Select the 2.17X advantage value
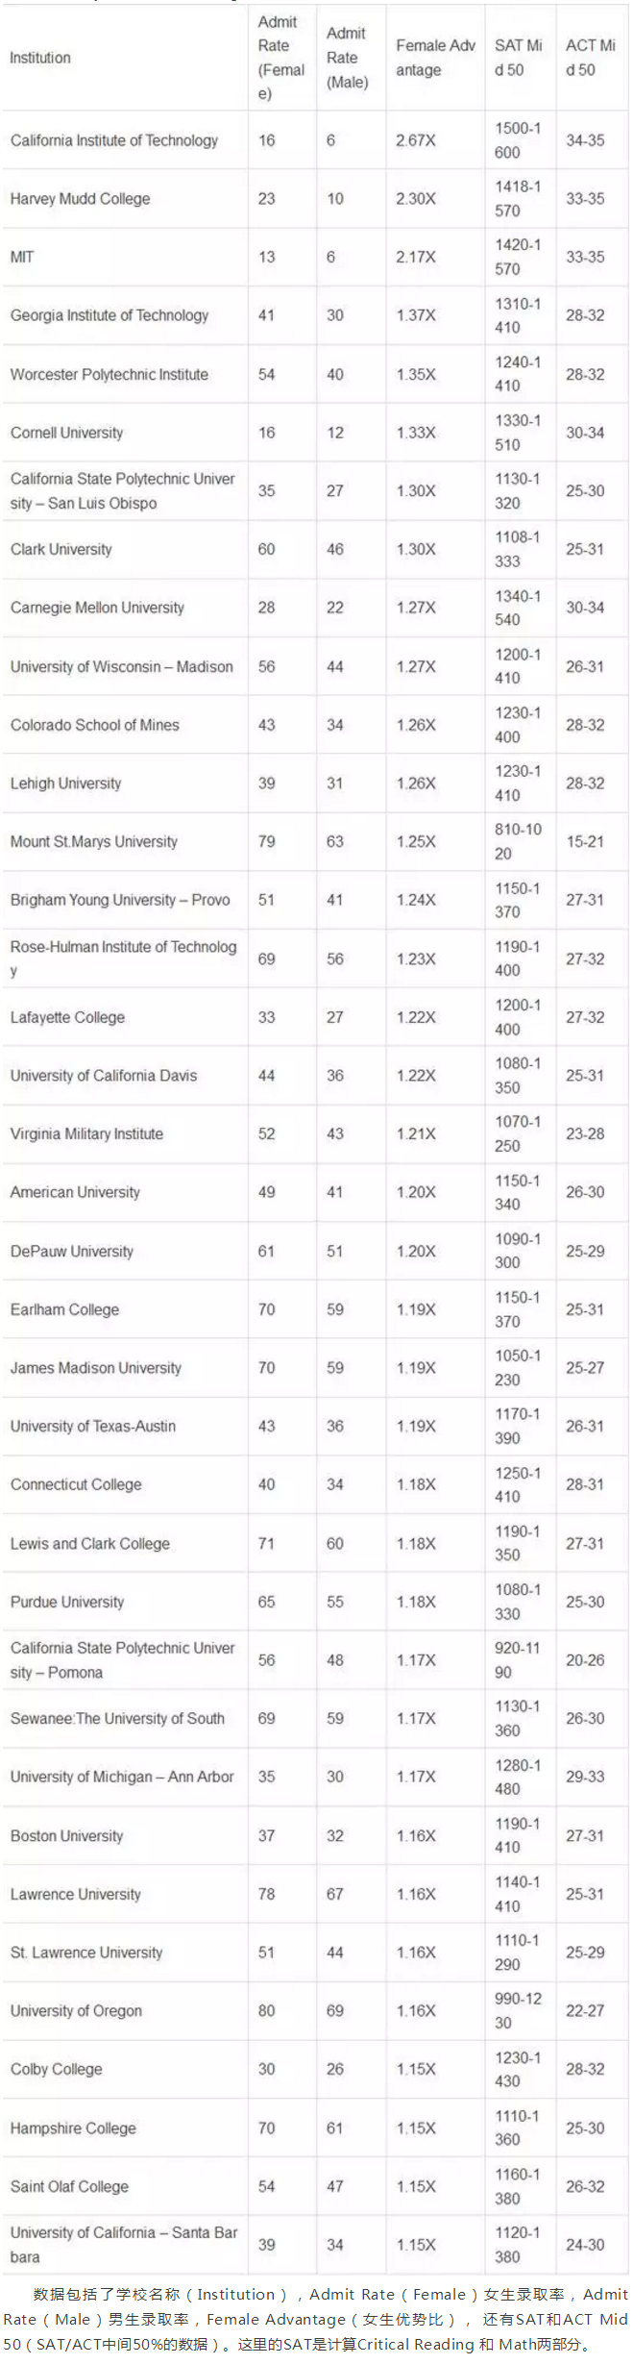 click(416, 257)
